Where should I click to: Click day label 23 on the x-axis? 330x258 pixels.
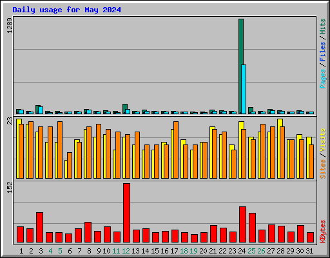tap(232, 251)
